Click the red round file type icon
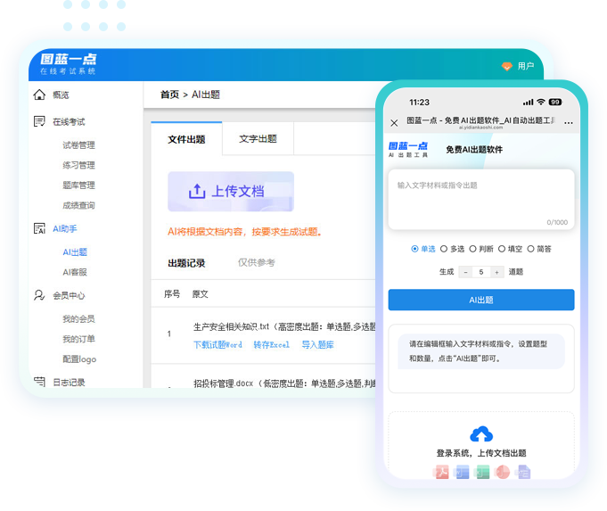Image resolution: width=607 pixels, height=511 pixels. coord(503,472)
